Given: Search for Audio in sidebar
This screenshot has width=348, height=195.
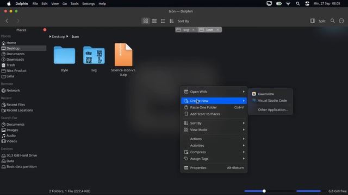Looking at the screenshot, I should 23,135.
